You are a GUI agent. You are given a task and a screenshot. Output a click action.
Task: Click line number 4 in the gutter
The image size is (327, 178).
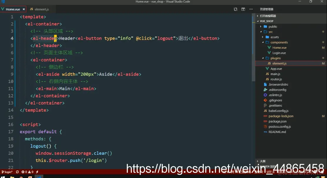12,38
